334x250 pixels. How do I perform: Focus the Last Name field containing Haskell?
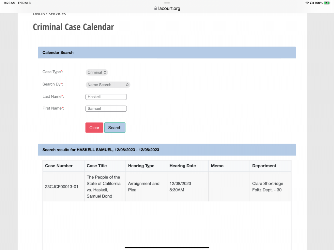[x=106, y=97]
